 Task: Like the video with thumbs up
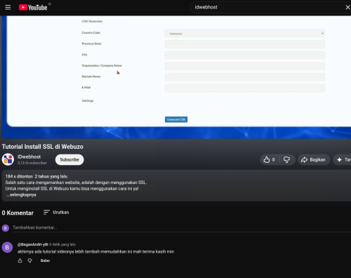coord(270,159)
